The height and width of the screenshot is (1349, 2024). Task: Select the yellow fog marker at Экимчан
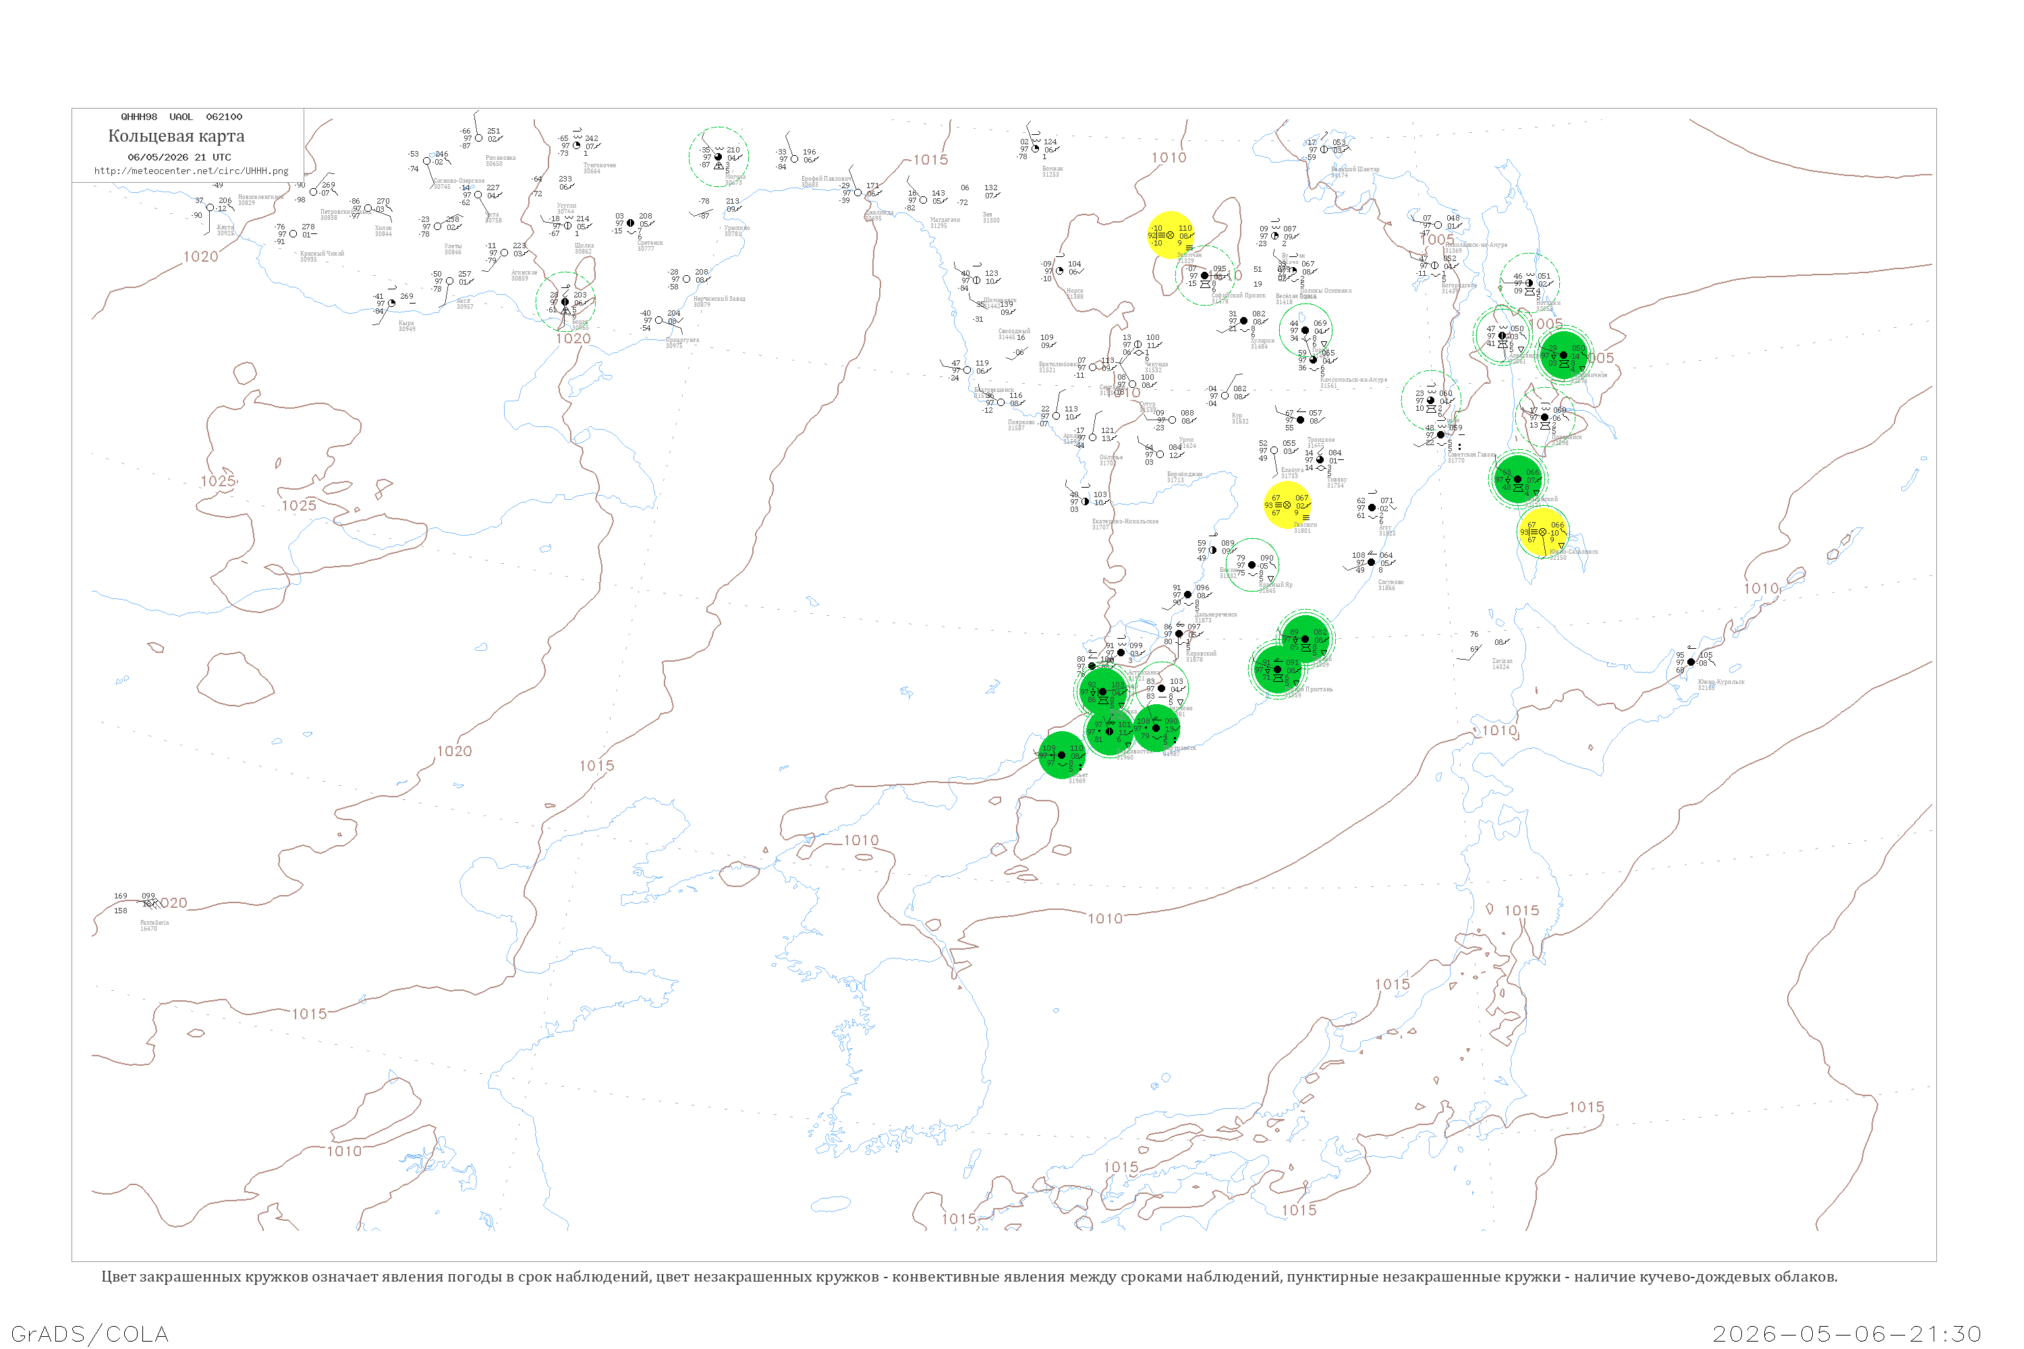coord(1171,235)
